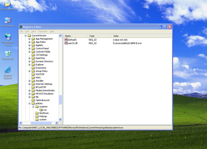Select the Group Policy tree key
Screen dimensions: 207x149
41,71
